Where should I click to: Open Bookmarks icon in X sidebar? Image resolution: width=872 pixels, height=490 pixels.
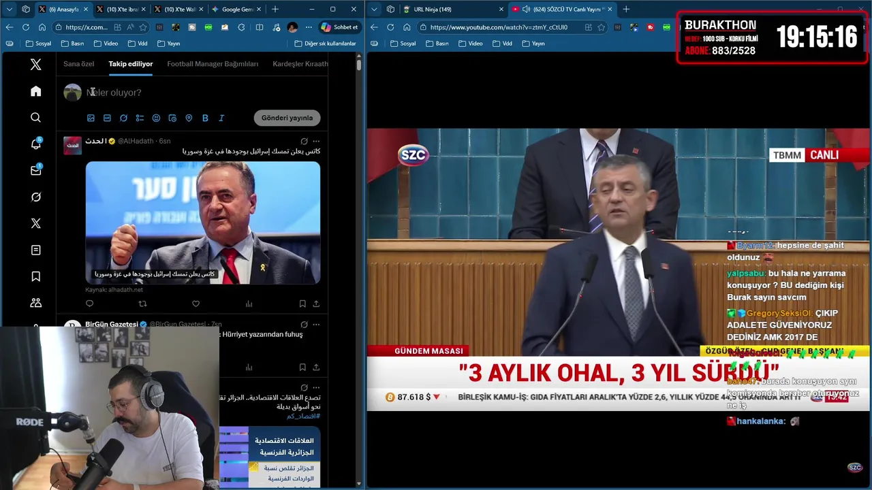point(36,276)
